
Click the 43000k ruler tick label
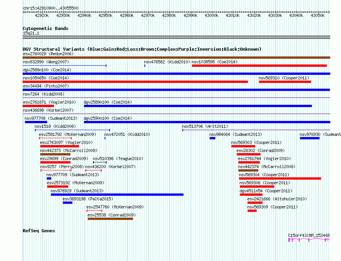(x=211, y=15)
